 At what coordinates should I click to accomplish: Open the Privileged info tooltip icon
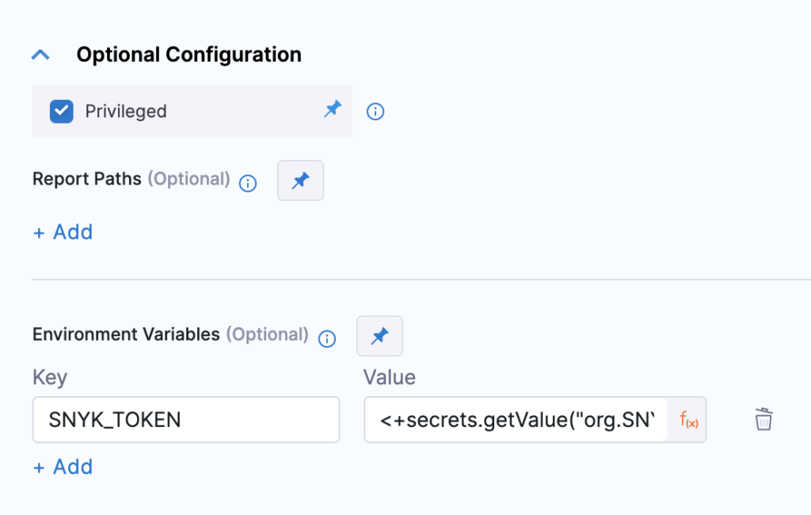pos(375,111)
